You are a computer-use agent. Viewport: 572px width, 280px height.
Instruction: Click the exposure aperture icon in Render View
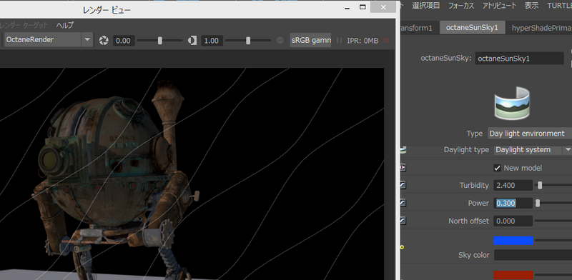pyautogui.click(x=104, y=41)
